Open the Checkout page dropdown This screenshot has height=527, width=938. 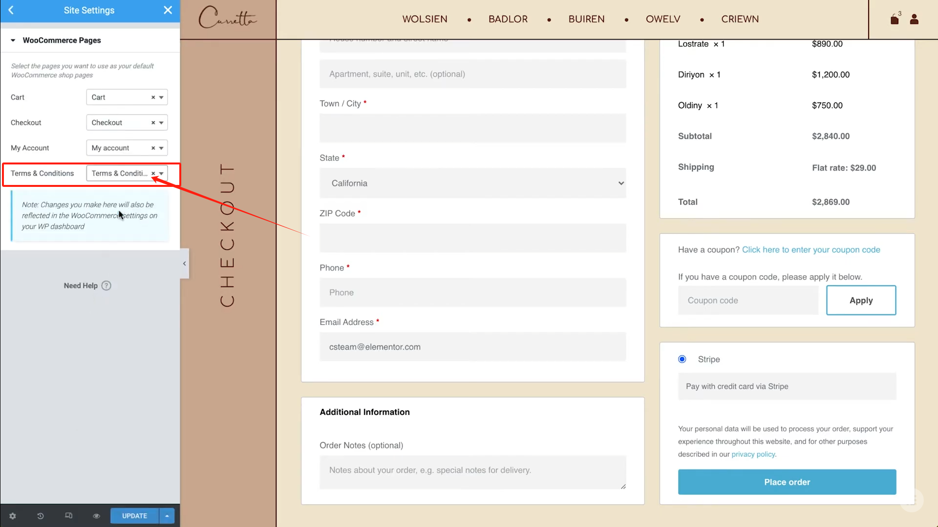161,122
